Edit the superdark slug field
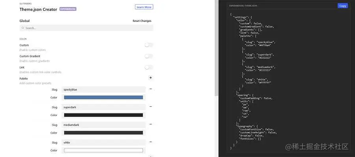 click(103, 107)
